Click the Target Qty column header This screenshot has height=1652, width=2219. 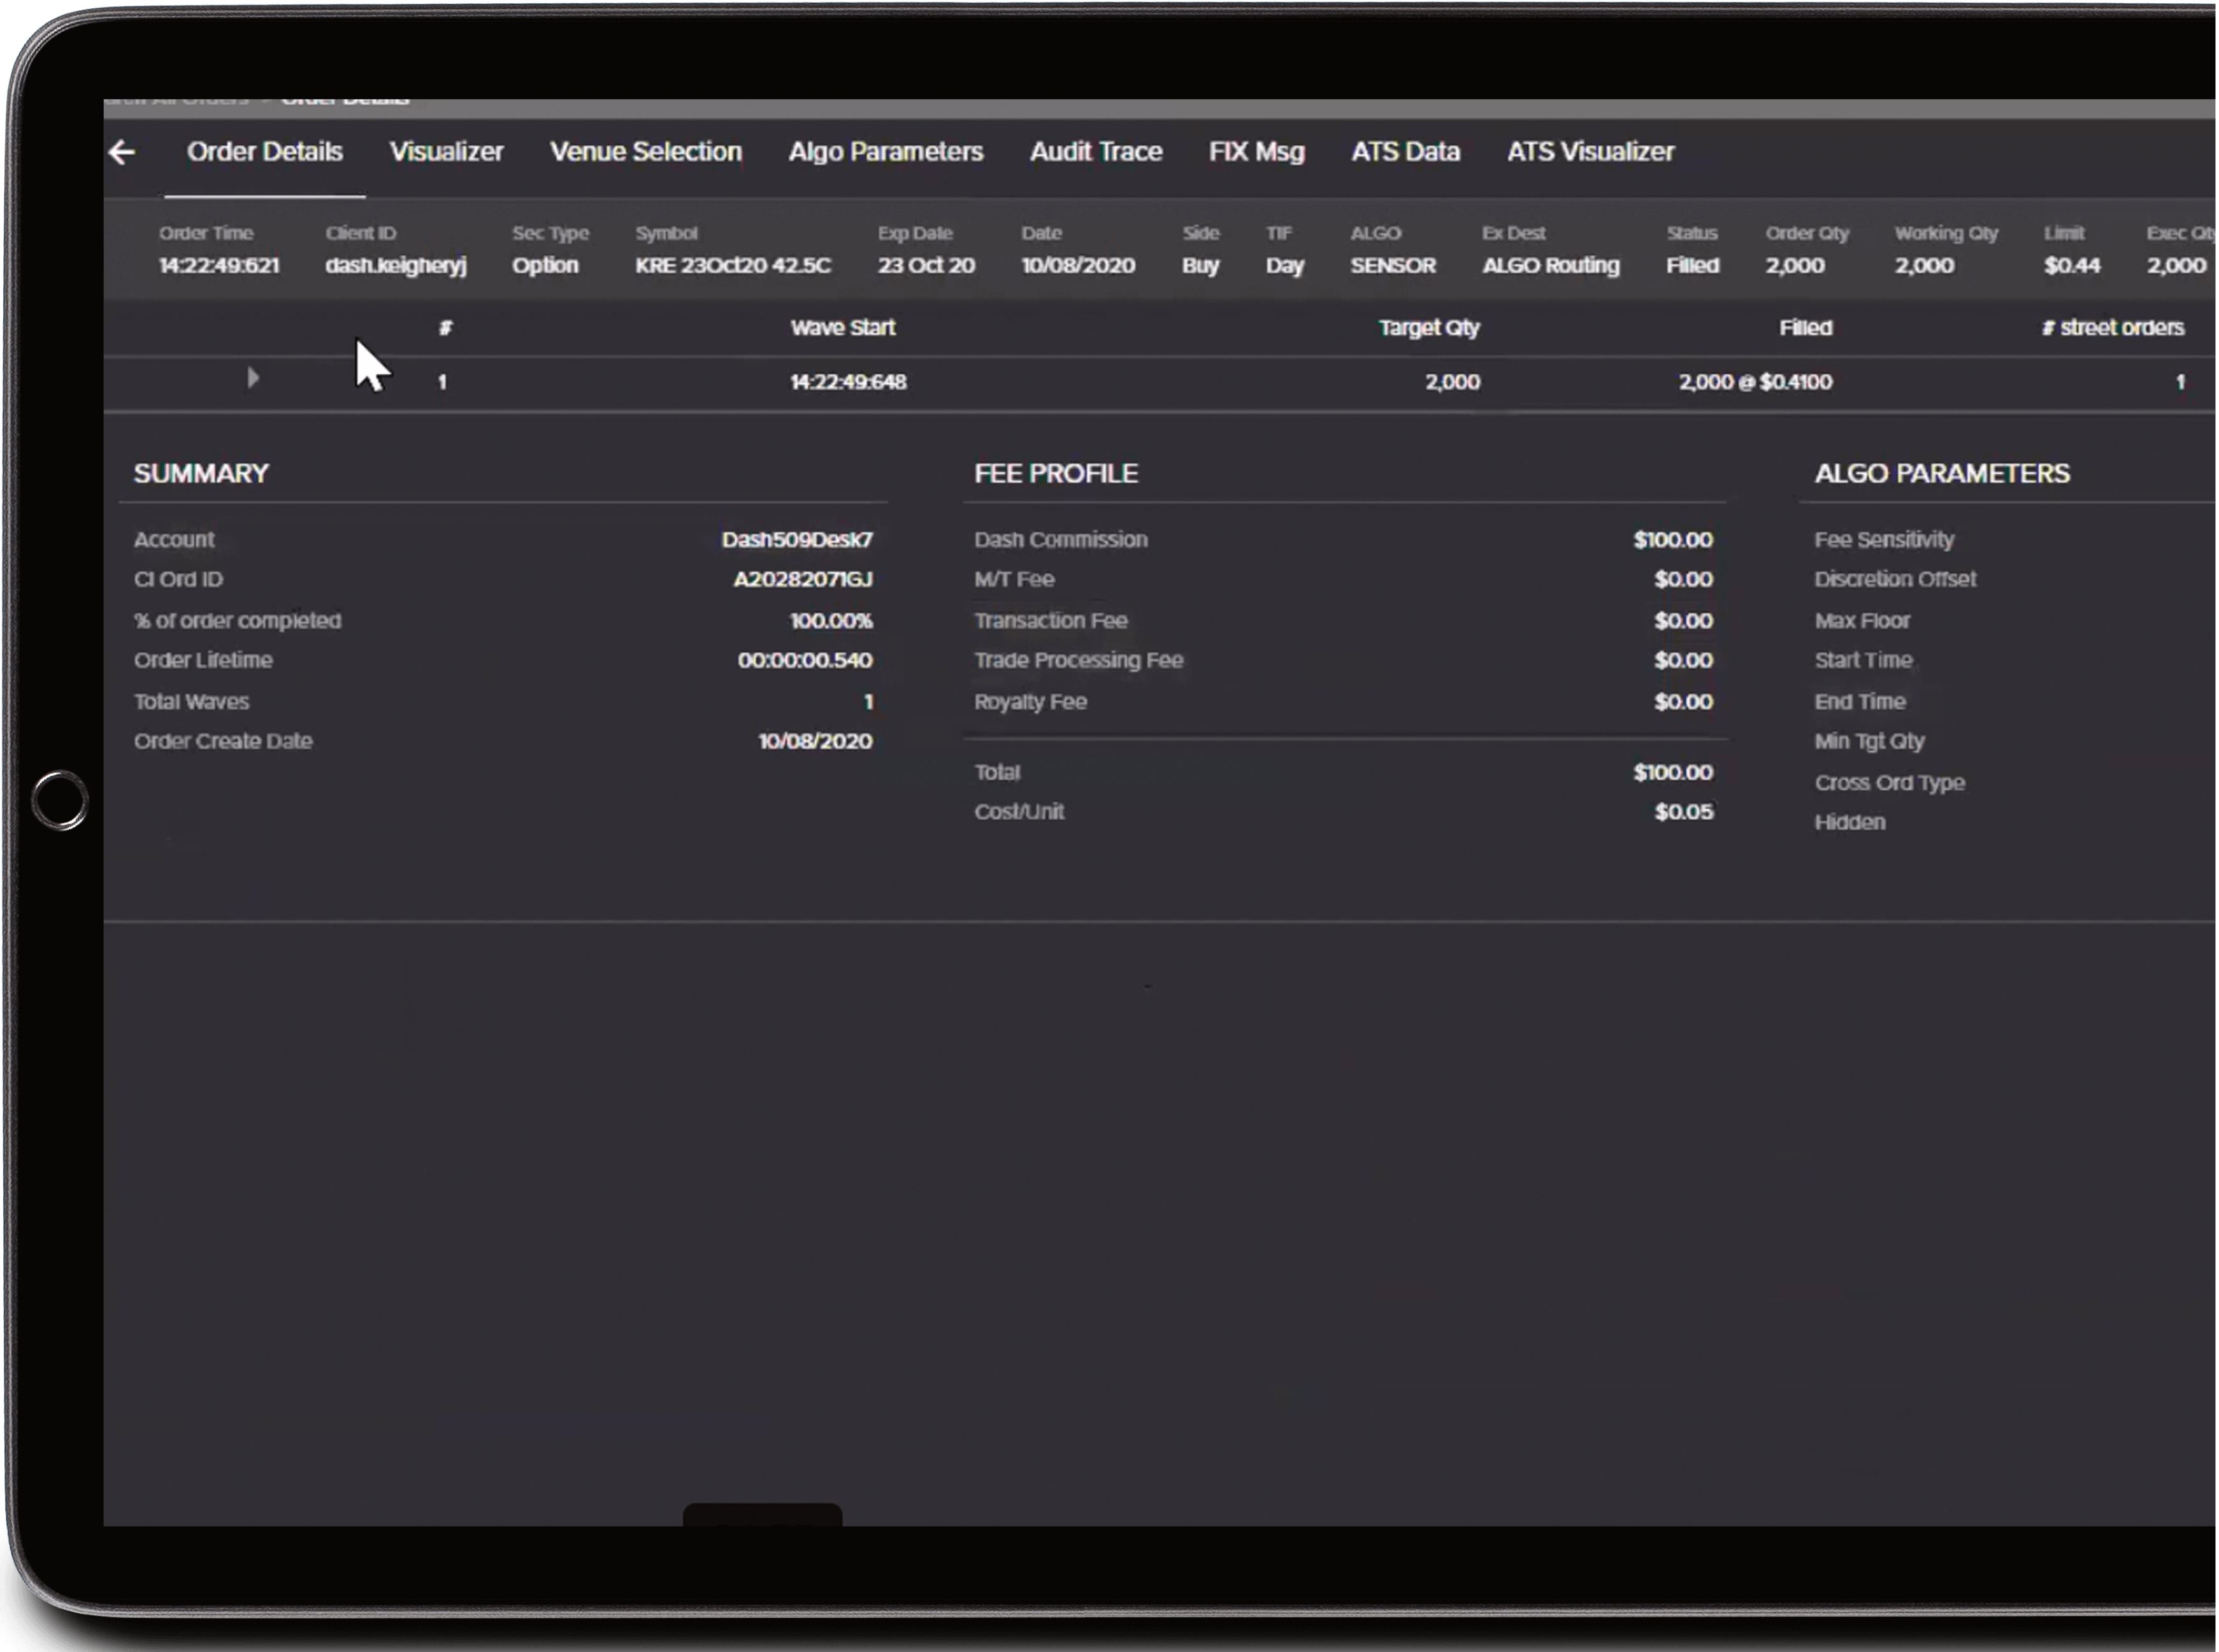tap(1428, 328)
